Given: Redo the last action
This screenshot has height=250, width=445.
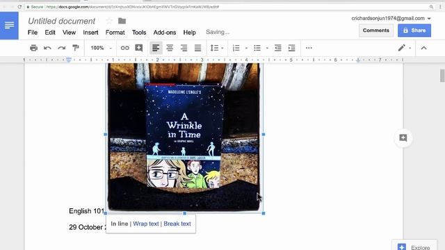Looking at the screenshot, I should (62, 48).
